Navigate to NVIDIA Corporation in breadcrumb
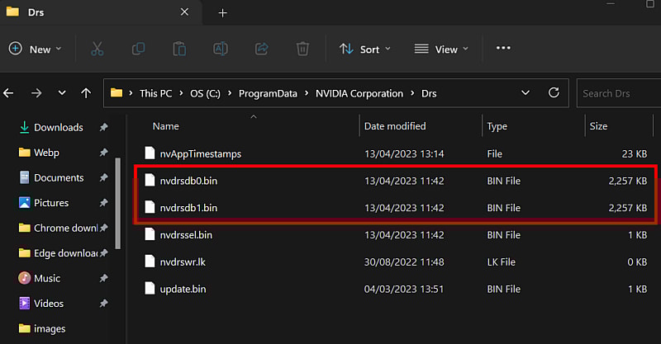The image size is (661, 344). [x=359, y=93]
